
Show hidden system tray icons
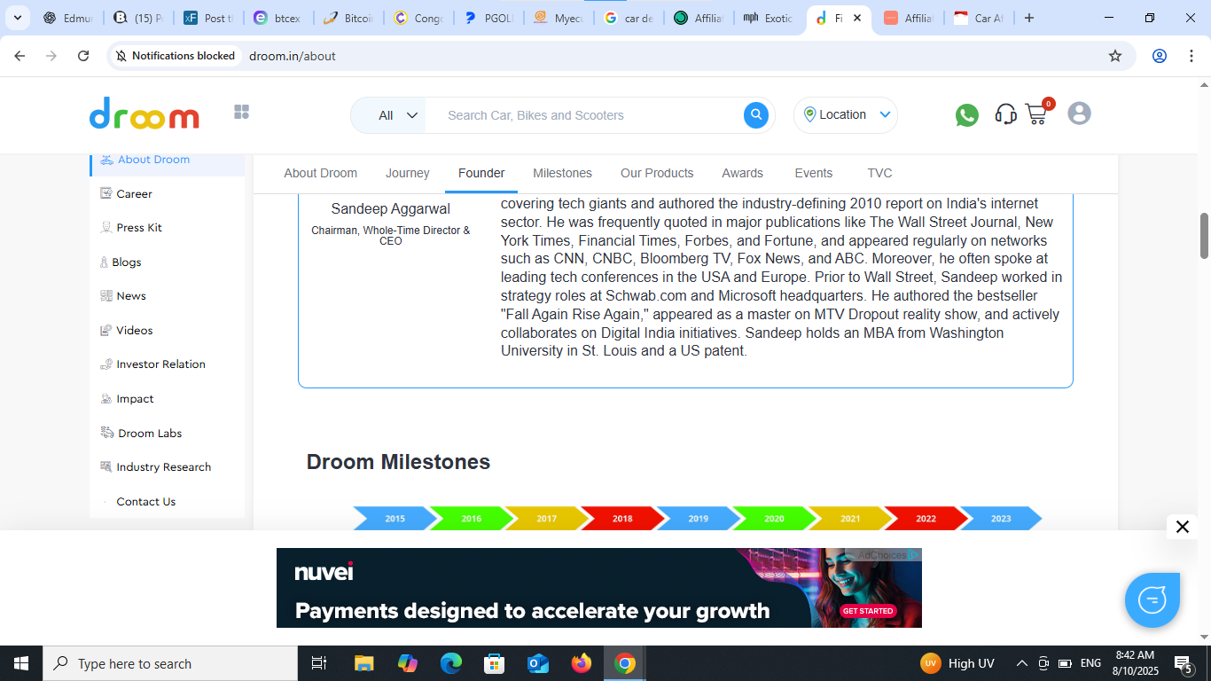click(x=1021, y=663)
